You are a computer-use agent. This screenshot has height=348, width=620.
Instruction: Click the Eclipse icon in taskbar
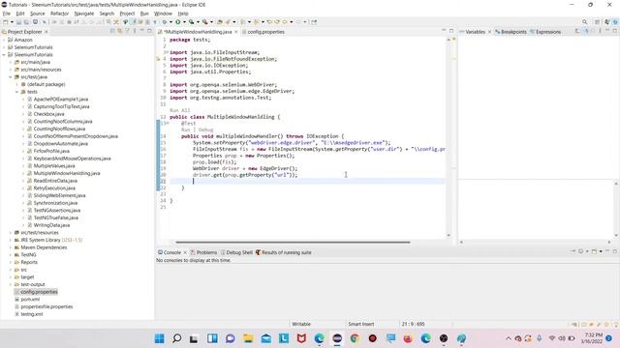[337, 338]
